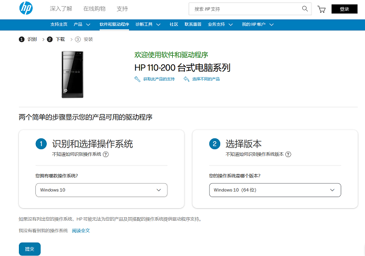Select 软件和驱动程序 tab
365x256 pixels.
(114, 24)
